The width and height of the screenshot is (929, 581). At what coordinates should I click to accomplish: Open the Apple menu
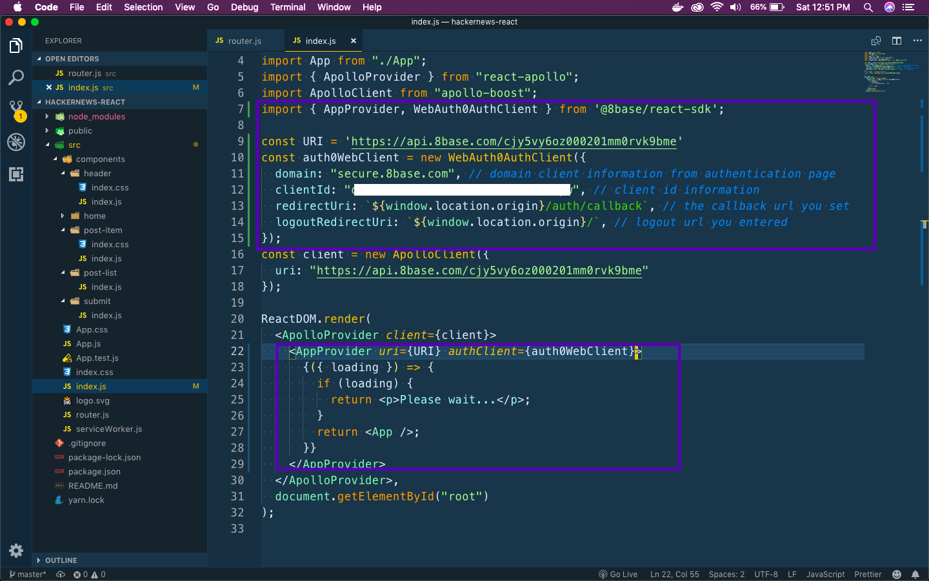[x=17, y=7]
